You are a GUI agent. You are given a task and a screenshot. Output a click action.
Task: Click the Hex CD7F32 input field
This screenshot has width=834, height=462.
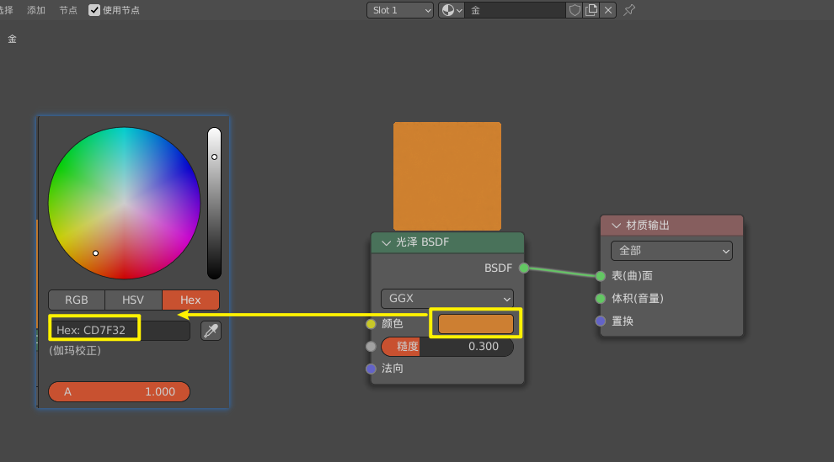point(119,330)
